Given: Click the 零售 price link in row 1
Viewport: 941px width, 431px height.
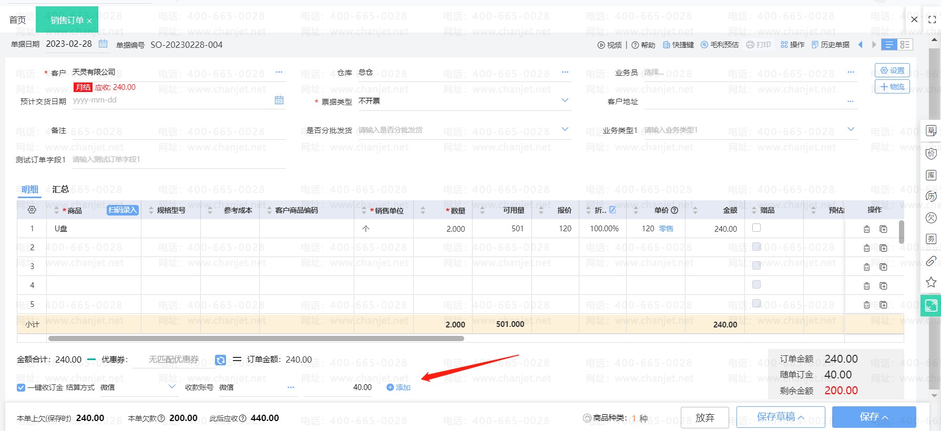Looking at the screenshot, I should click(666, 229).
